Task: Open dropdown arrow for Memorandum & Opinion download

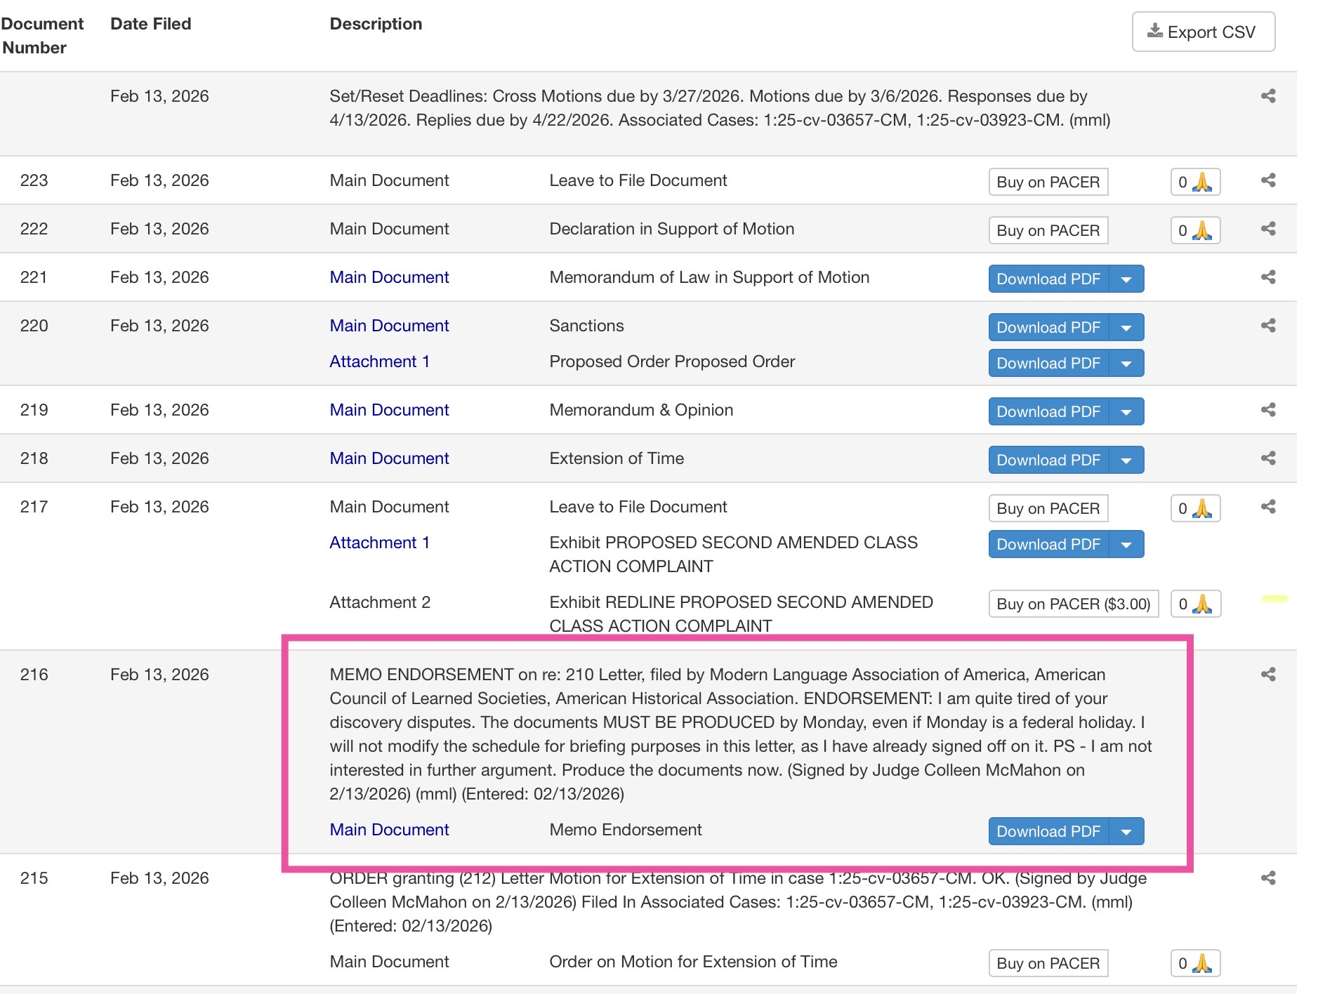Action: 1126,411
